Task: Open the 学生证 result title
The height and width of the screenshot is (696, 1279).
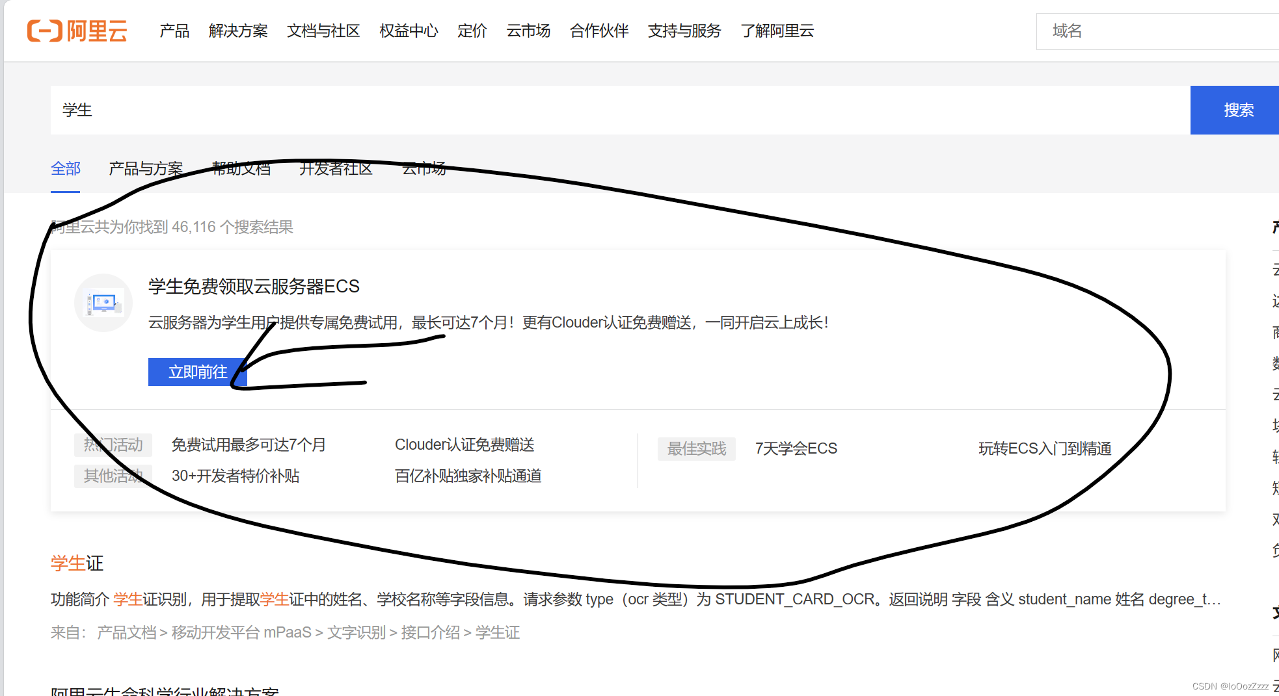Action: [77, 563]
